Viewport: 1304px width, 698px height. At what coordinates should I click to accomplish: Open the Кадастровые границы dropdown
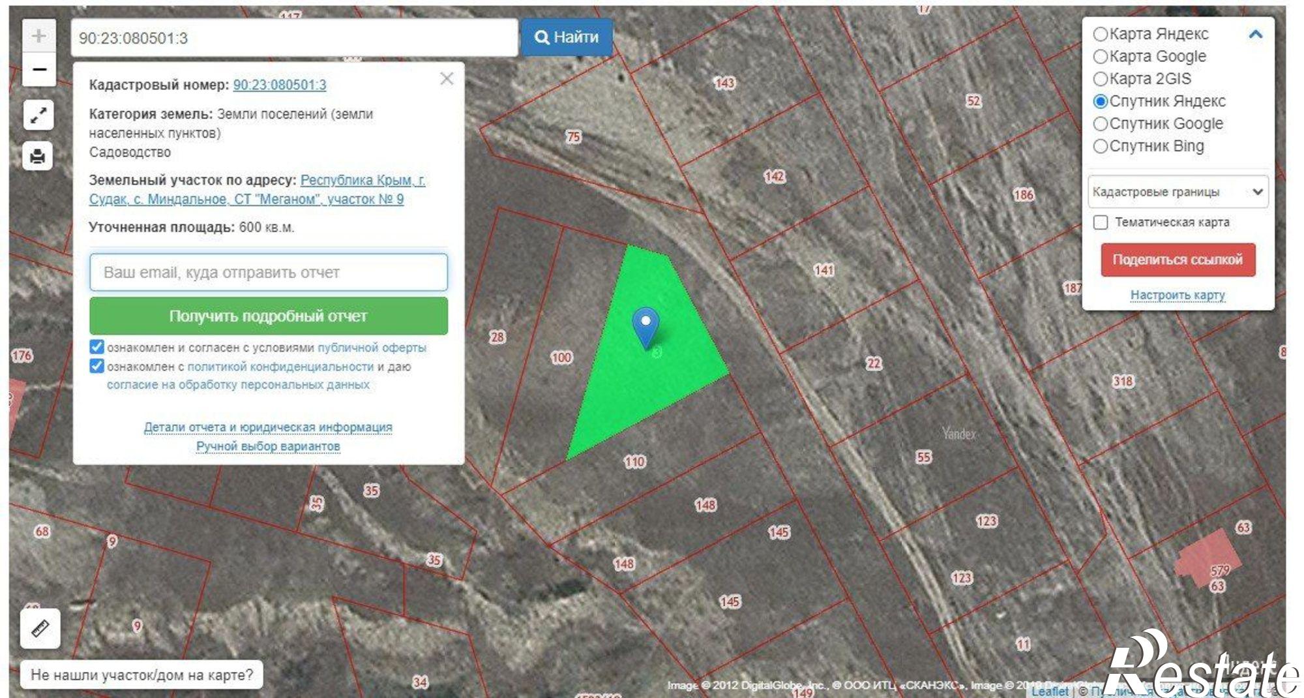click(1178, 192)
